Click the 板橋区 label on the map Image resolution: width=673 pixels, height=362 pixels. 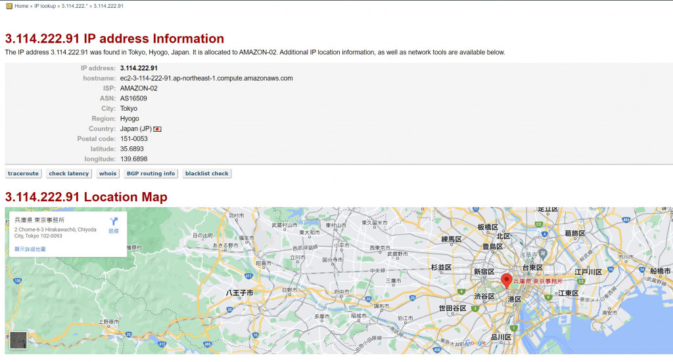(x=488, y=227)
